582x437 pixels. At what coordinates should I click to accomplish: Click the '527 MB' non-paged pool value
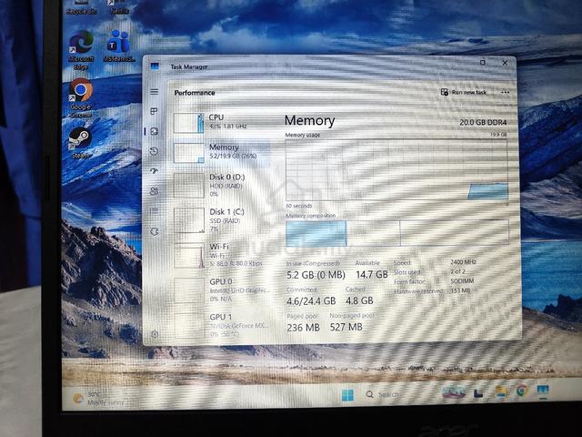click(346, 327)
